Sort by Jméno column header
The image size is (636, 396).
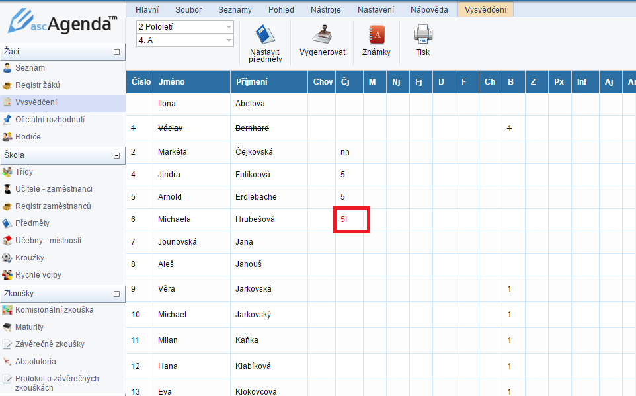(192, 82)
